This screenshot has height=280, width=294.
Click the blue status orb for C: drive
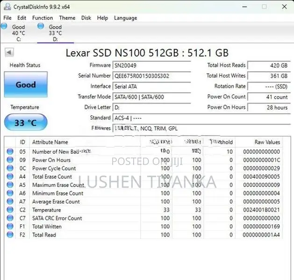point(4,26)
